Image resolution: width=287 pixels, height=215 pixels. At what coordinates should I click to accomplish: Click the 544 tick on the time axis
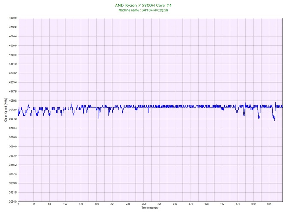[269, 204]
